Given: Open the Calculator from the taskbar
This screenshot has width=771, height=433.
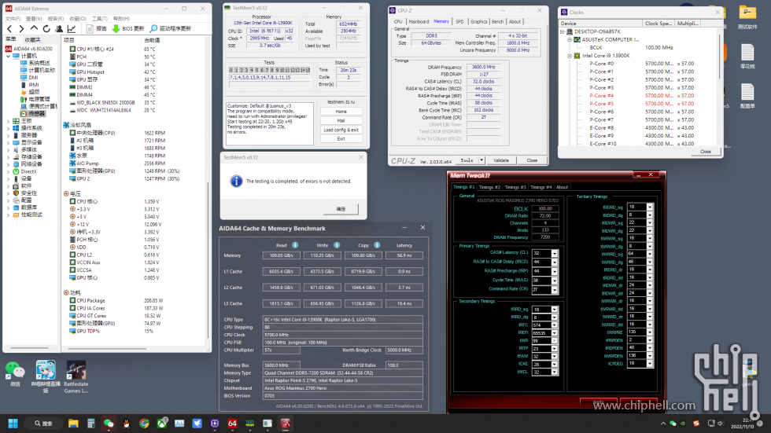Looking at the screenshot, I should pos(91,424).
